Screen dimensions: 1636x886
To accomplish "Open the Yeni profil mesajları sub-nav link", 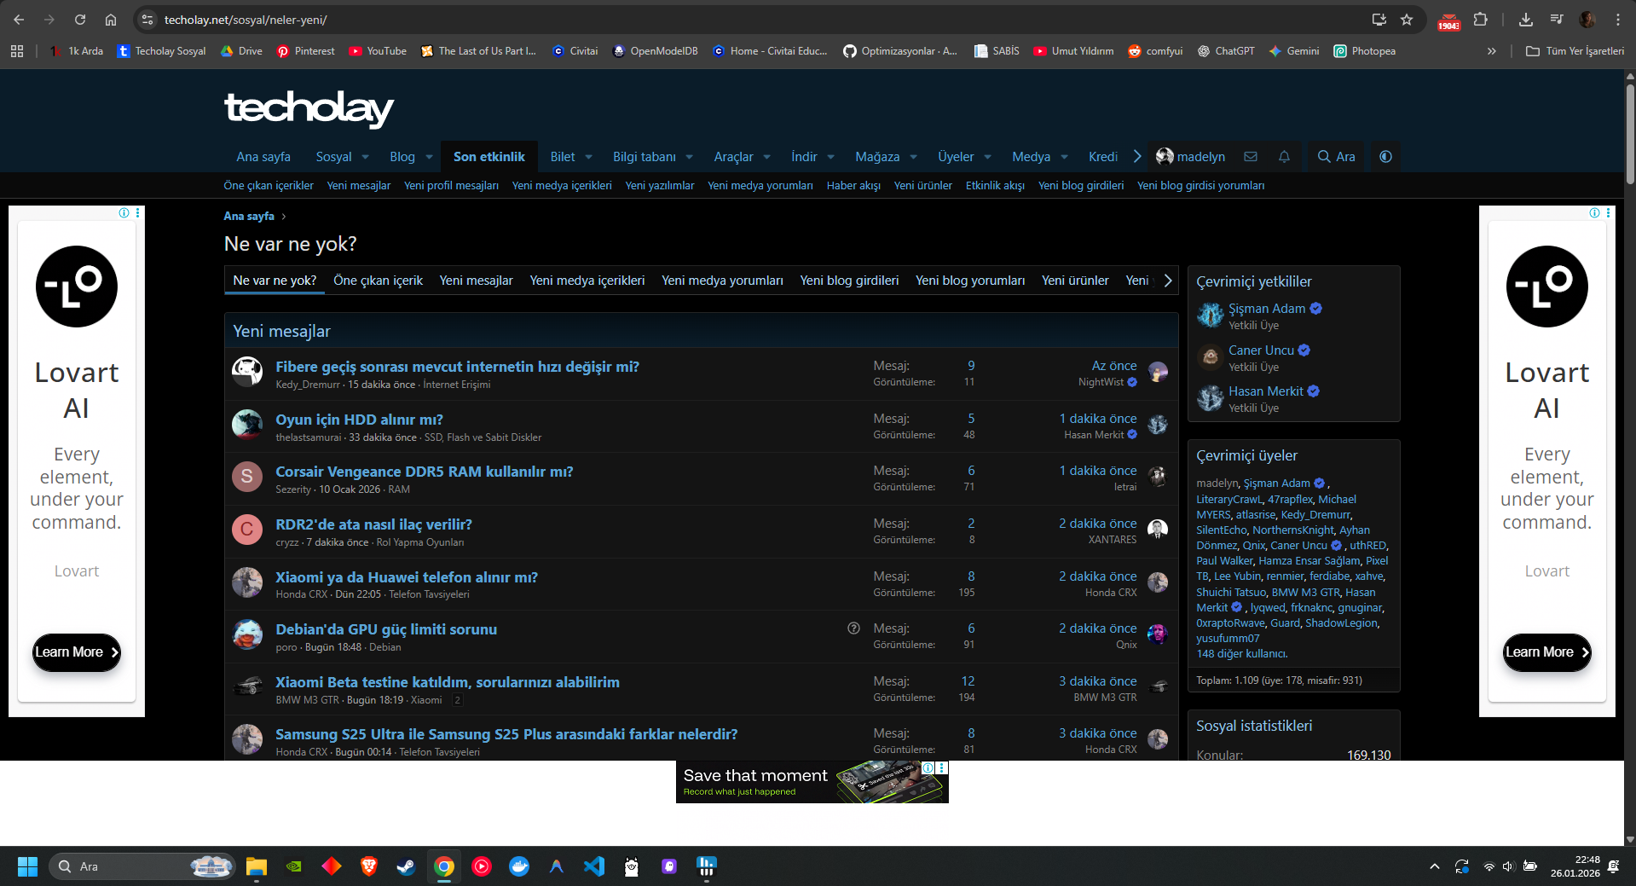I will (x=451, y=185).
